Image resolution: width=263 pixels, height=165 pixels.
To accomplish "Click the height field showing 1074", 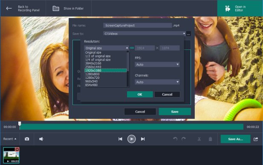I will click(x=170, y=48).
